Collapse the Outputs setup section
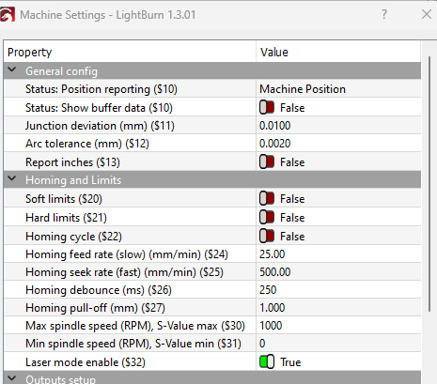 [x=12, y=378]
